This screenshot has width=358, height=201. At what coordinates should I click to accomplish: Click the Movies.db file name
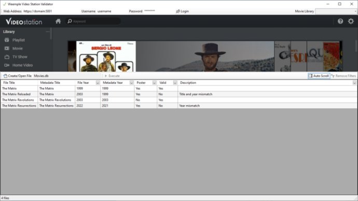pyautogui.click(x=41, y=76)
